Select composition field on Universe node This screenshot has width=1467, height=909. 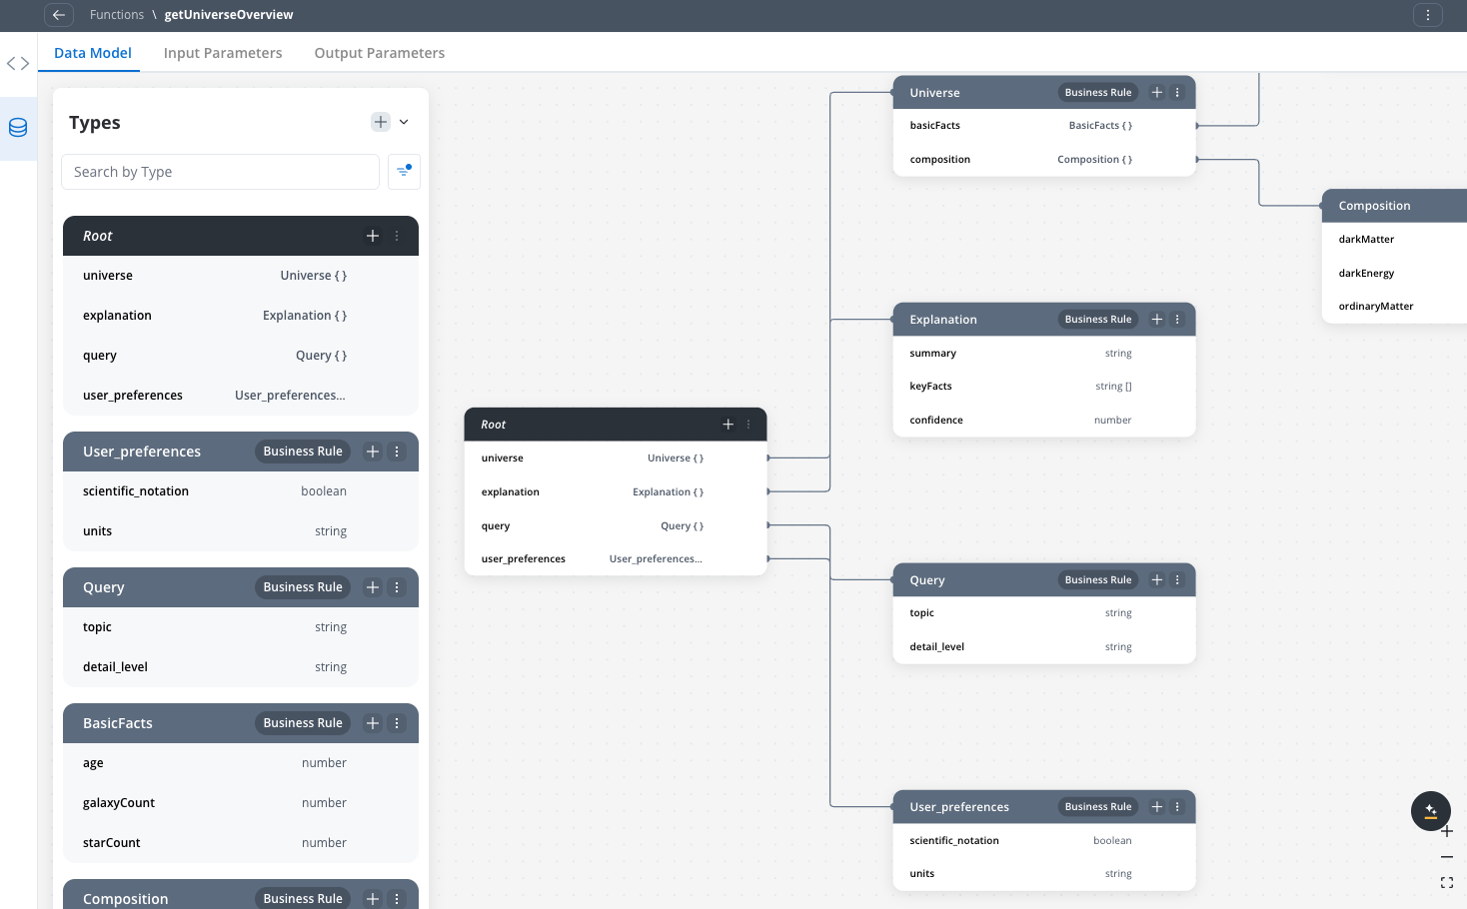tap(1044, 160)
